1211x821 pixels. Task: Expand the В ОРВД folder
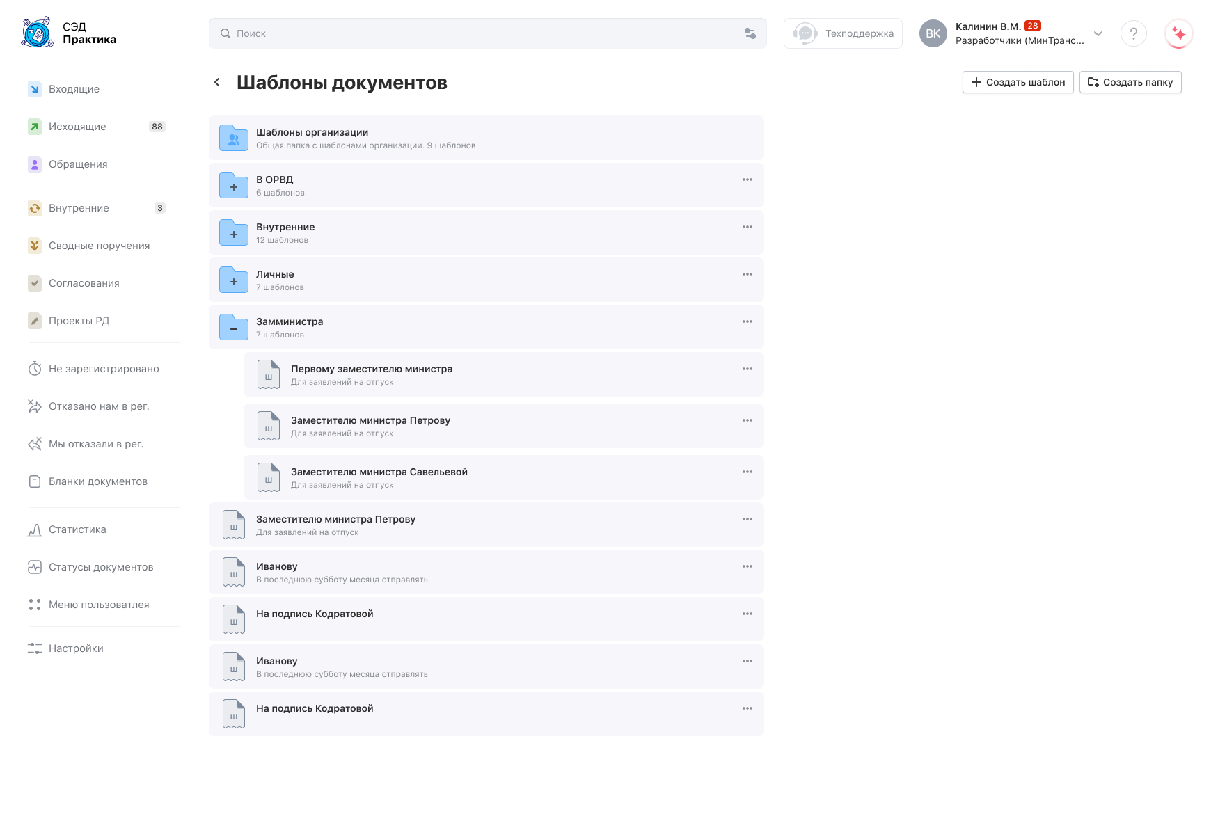pos(234,186)
